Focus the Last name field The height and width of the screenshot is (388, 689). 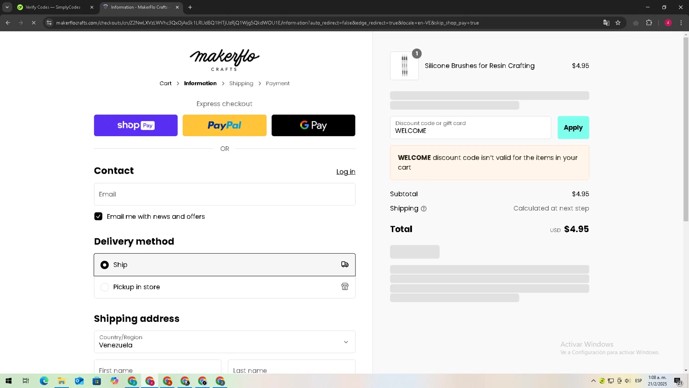pyautogui.click(x=292, y=367)
